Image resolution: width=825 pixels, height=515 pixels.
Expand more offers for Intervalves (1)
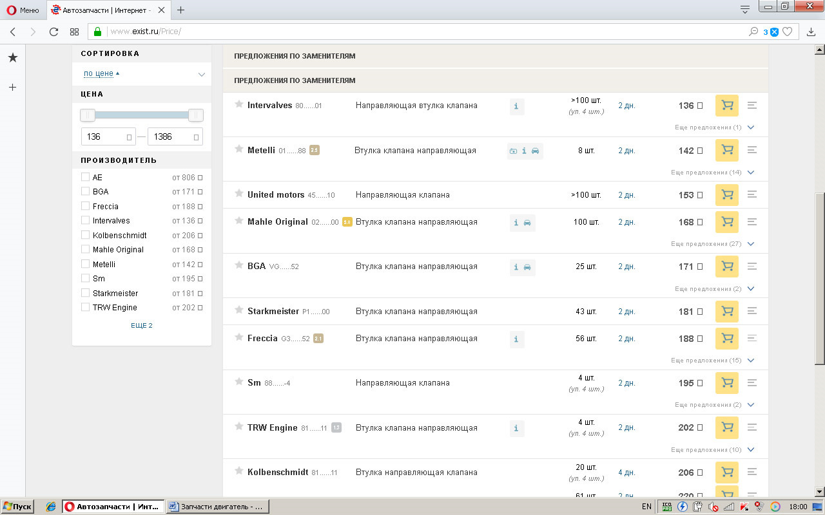coord(714,127)
